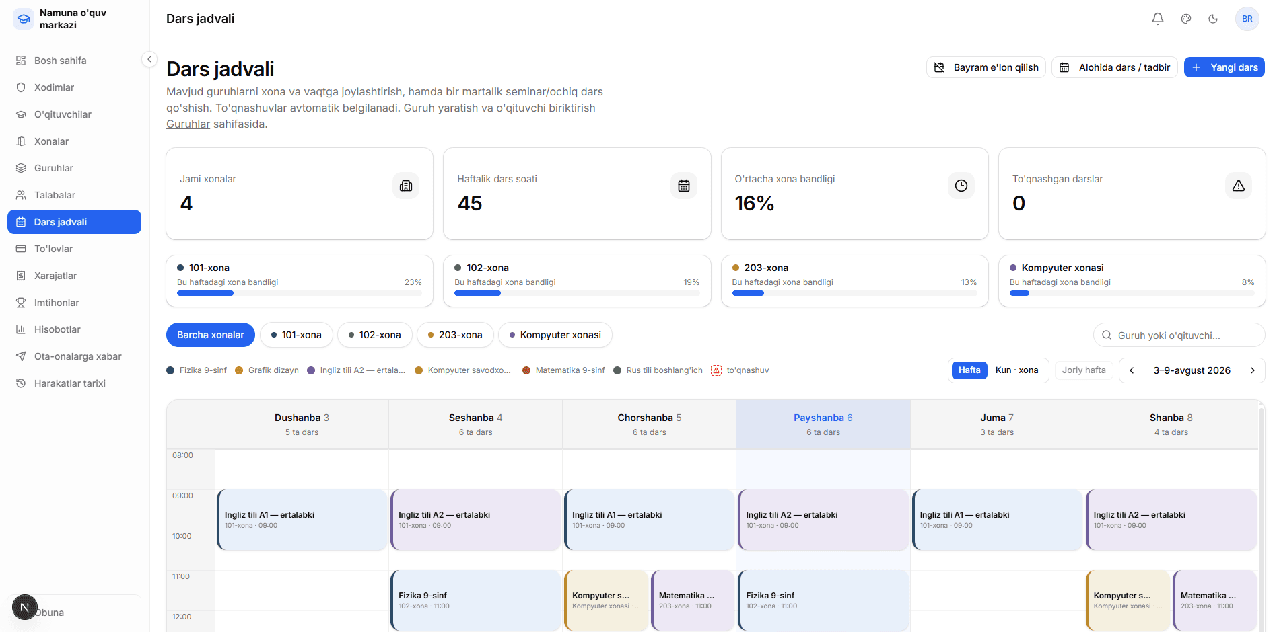Viewport: 1277px width, 632px height.
Task: Open Ota-onalarga xabar page
Action: click(74, 356)
